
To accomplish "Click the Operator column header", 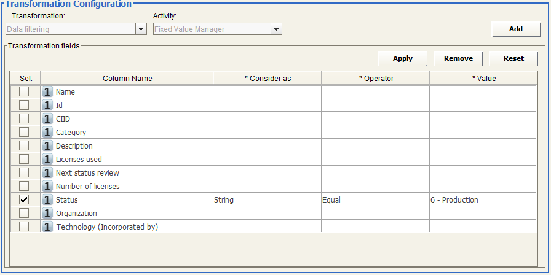I will click(376, 78).
